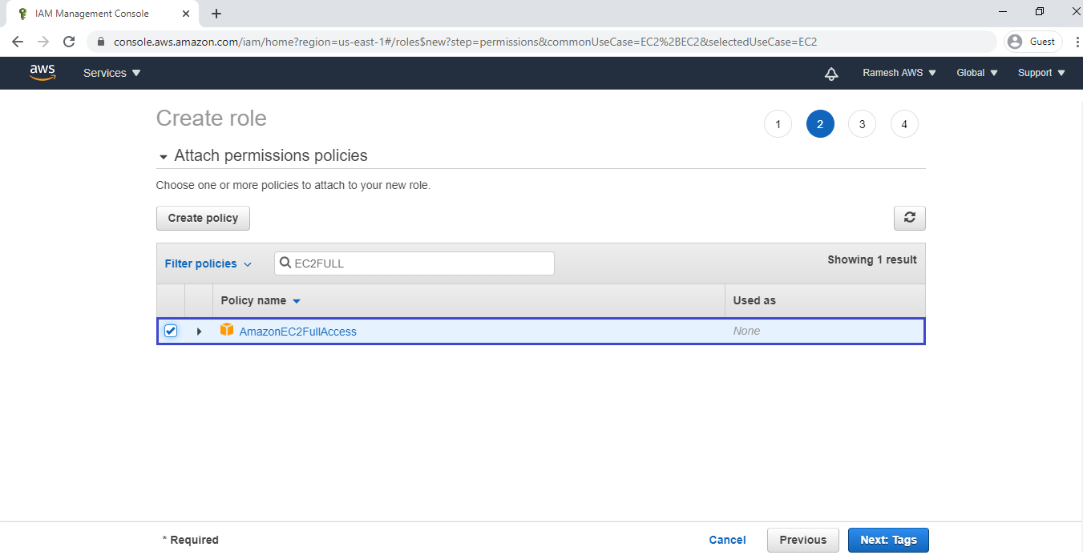The height and width of the screenshot is (555, 1083).
Task: Minimize the browser window
Action: 1004,11
